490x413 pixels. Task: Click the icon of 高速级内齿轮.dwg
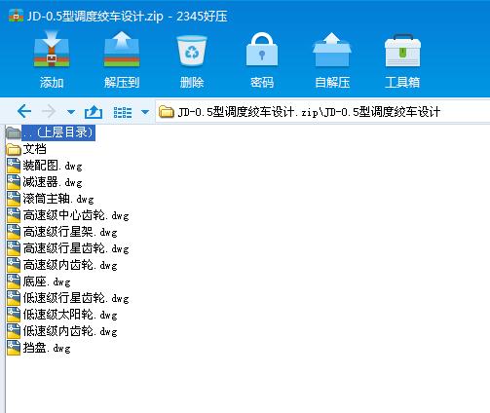coord(14,265)
